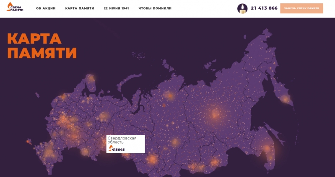Click the ЗАЖЕЧЬ СВЕЧУ ПАМЯТИ button
The height and width of the screenshot is (177, 335).
pyautogui.click(x=301, y=8)
